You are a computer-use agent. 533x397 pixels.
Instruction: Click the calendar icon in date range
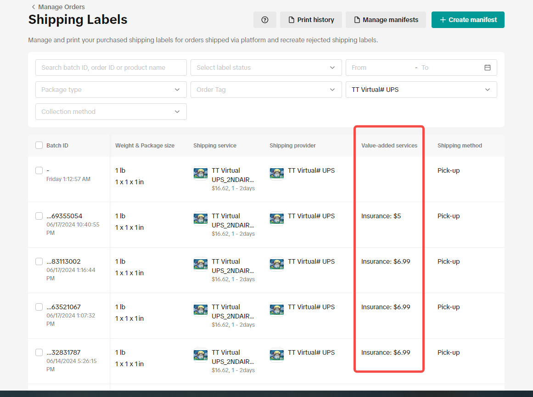[x=487, y=68]
